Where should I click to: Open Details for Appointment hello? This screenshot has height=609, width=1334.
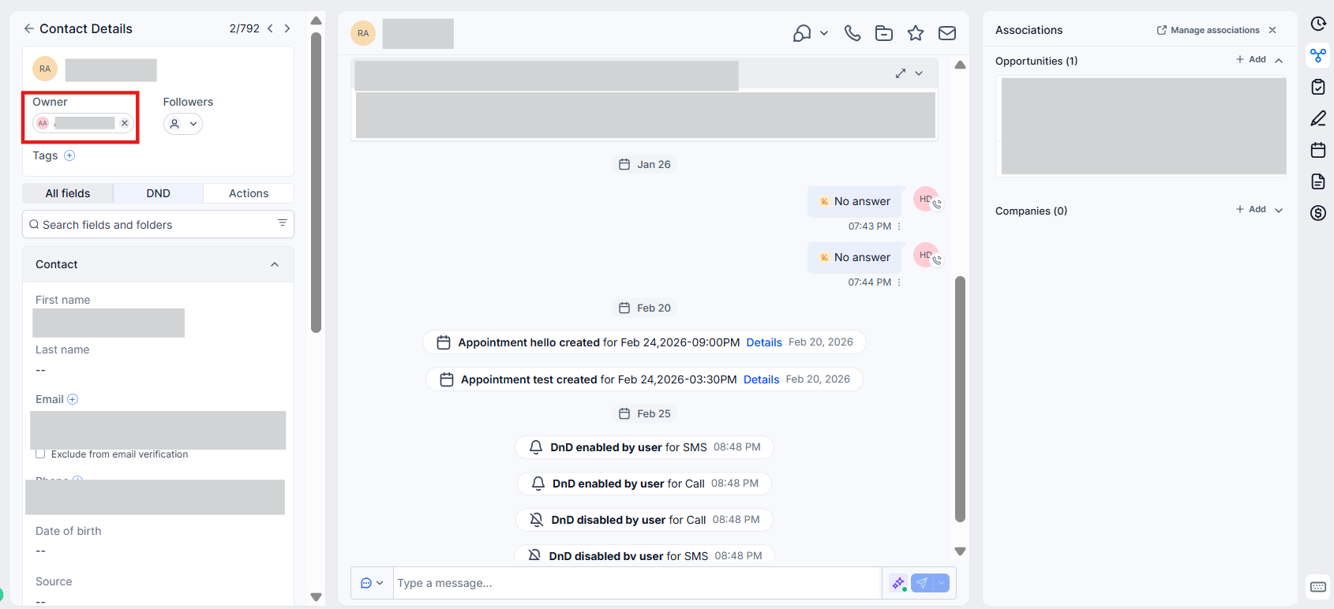[764, 342]
